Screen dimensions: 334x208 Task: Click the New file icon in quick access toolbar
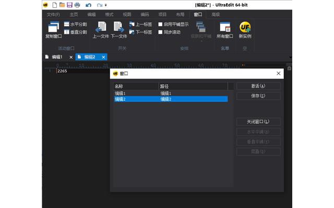[x=55, y=5]
